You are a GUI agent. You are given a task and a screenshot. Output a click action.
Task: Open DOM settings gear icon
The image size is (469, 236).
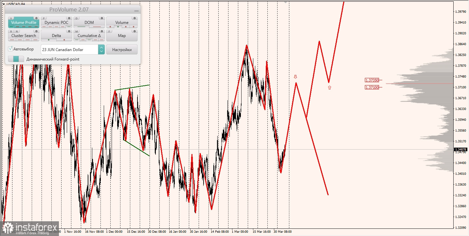click(102, 18)
